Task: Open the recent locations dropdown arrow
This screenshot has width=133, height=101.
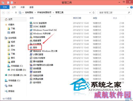Action: 12,12
